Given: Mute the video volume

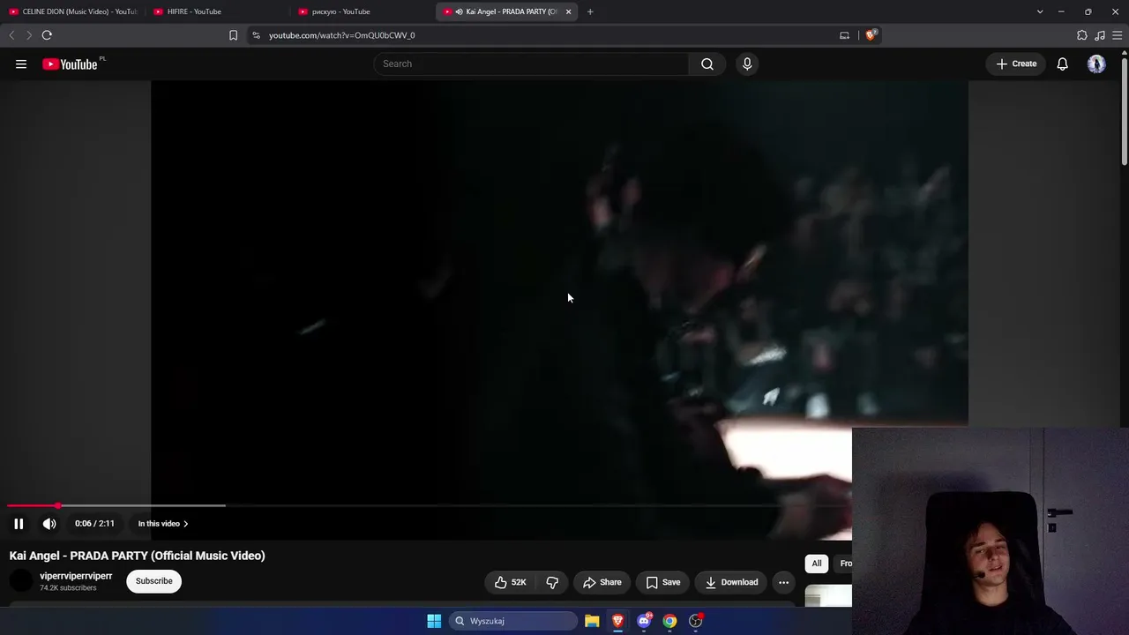Looking at the screenshot, I should pos(49,524).
